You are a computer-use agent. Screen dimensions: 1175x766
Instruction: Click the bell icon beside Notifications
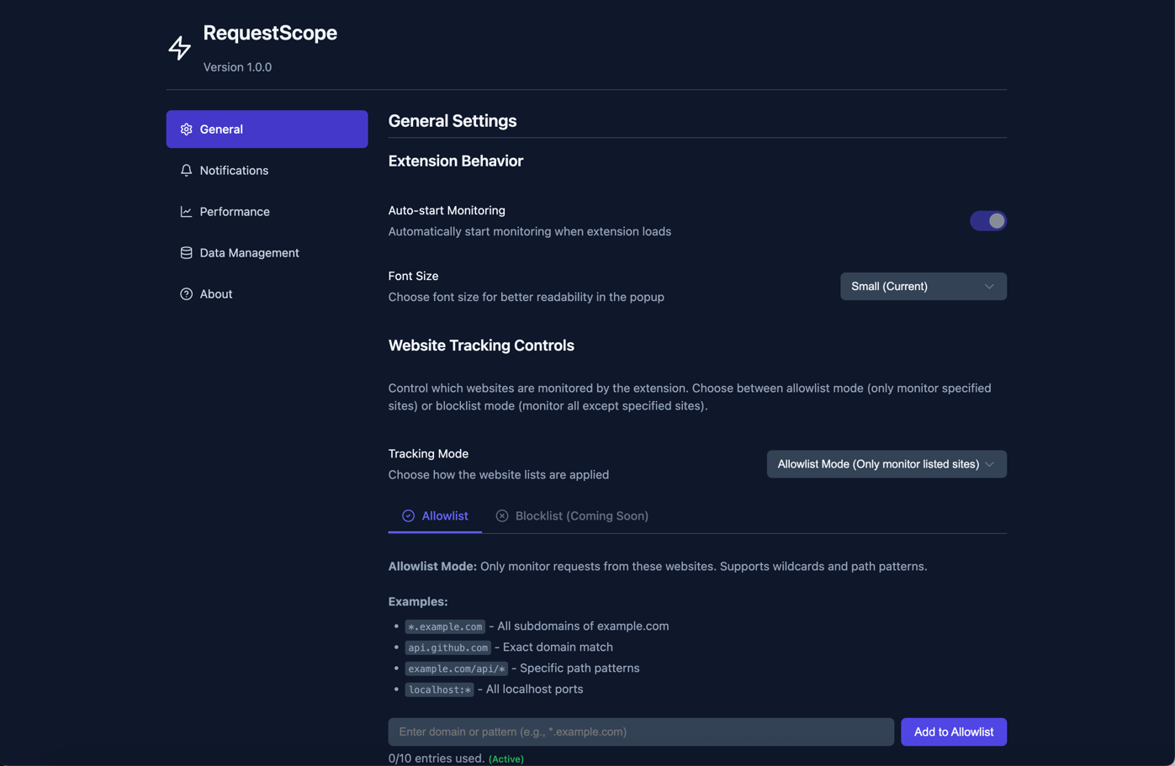pyautogui.click(x=186, y=170)
